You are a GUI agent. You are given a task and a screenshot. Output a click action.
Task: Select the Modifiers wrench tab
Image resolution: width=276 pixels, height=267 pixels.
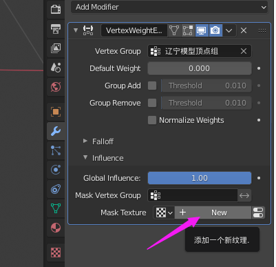[x=56, y=131]
